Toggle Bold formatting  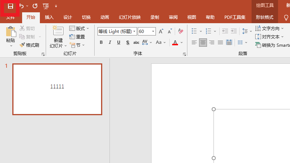tap(101, 43)
